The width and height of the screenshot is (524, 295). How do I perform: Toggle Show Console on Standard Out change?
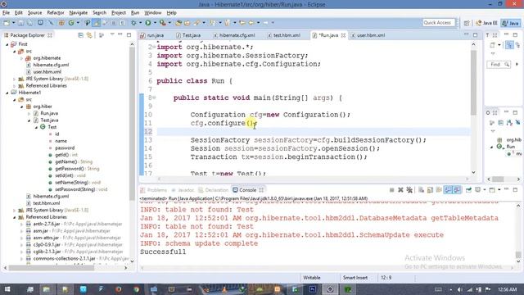pos(448,190)
